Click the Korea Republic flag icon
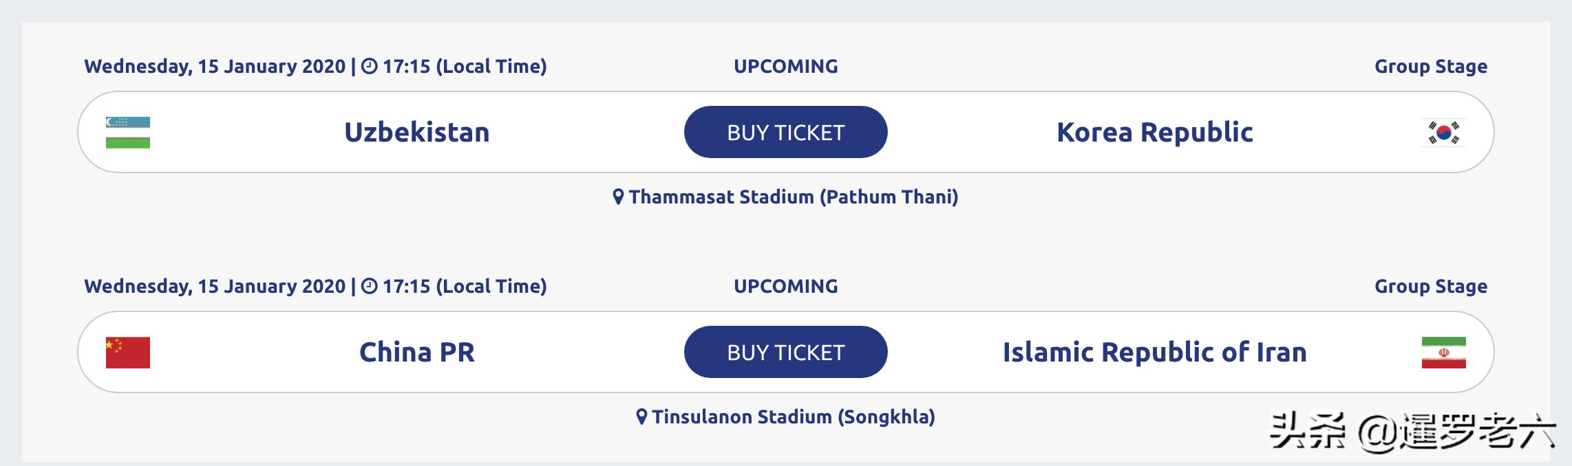 click(x=1443, y=133)
